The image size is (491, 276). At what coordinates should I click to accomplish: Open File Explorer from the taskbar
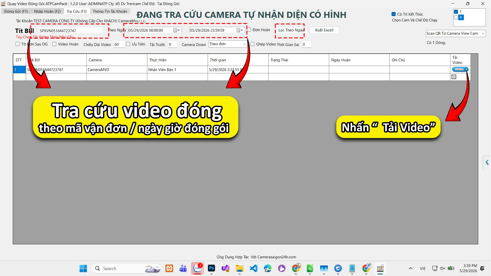coord(239,268)
